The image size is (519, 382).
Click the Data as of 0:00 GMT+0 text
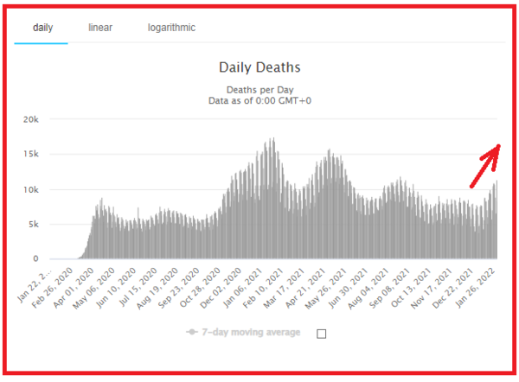click(x=259, y=100)
